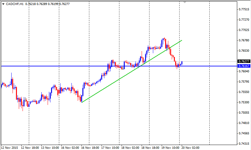Select the blue horizontal line price label 0.76167

point(244,66)
